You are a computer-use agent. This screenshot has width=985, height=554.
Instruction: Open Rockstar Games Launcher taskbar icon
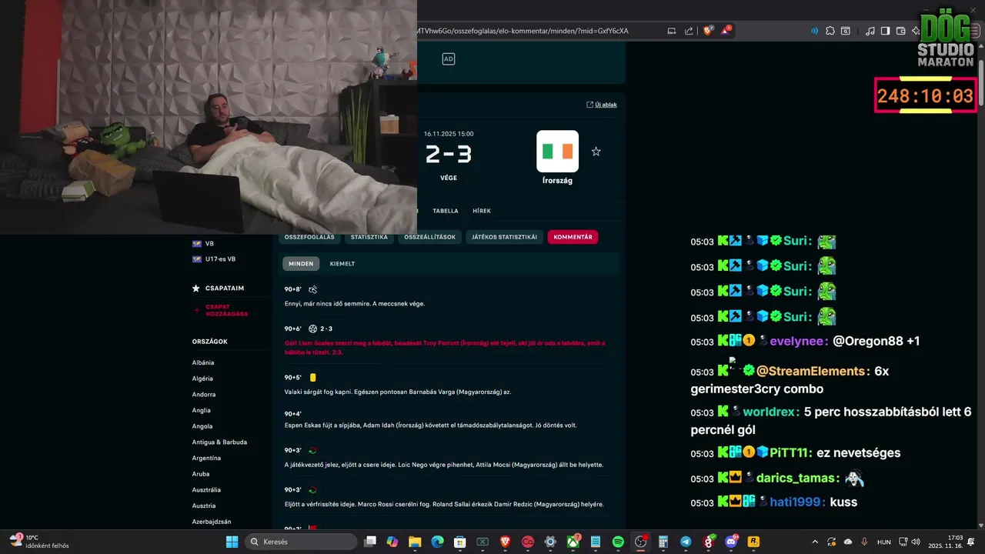coord(753,542)
